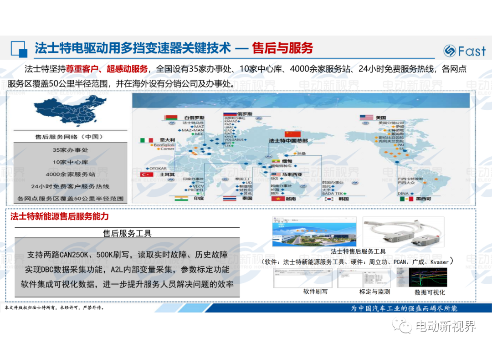Click the footer slogan 为中国汽车工业的强盛而竭尽所能
The width and height of the screenshot is (492, 348).
[404, 308]
